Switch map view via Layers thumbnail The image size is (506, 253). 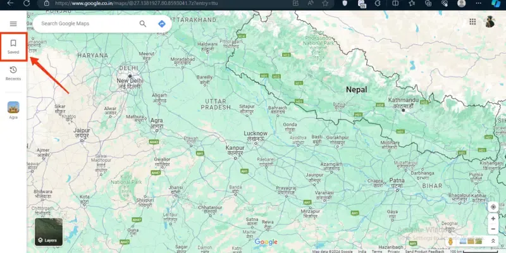coord(49,231)
